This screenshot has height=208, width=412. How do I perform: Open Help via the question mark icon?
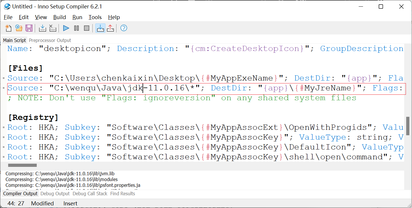(124, 28)
